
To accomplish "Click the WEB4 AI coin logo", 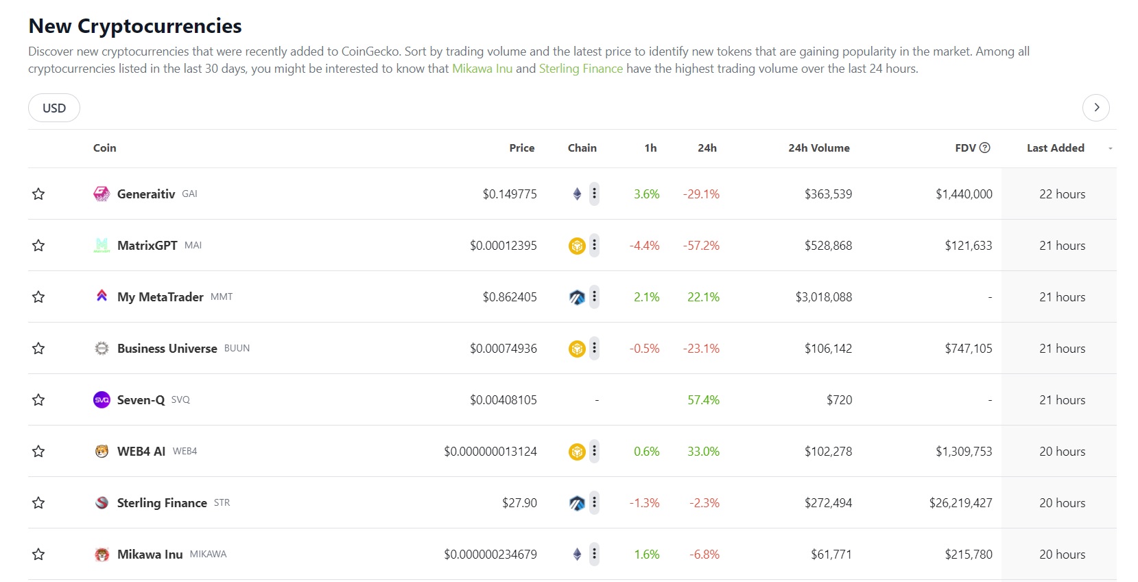I will [x=102, y=452].
